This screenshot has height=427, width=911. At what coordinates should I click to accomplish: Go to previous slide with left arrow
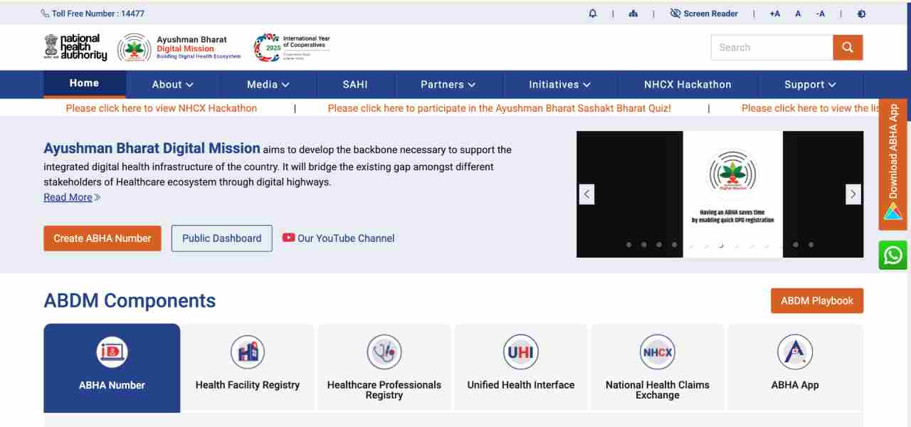click(x=587, y=194)
